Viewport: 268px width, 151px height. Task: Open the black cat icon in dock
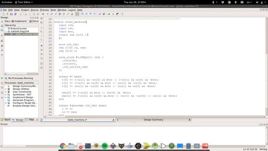[x=121, y=146]
